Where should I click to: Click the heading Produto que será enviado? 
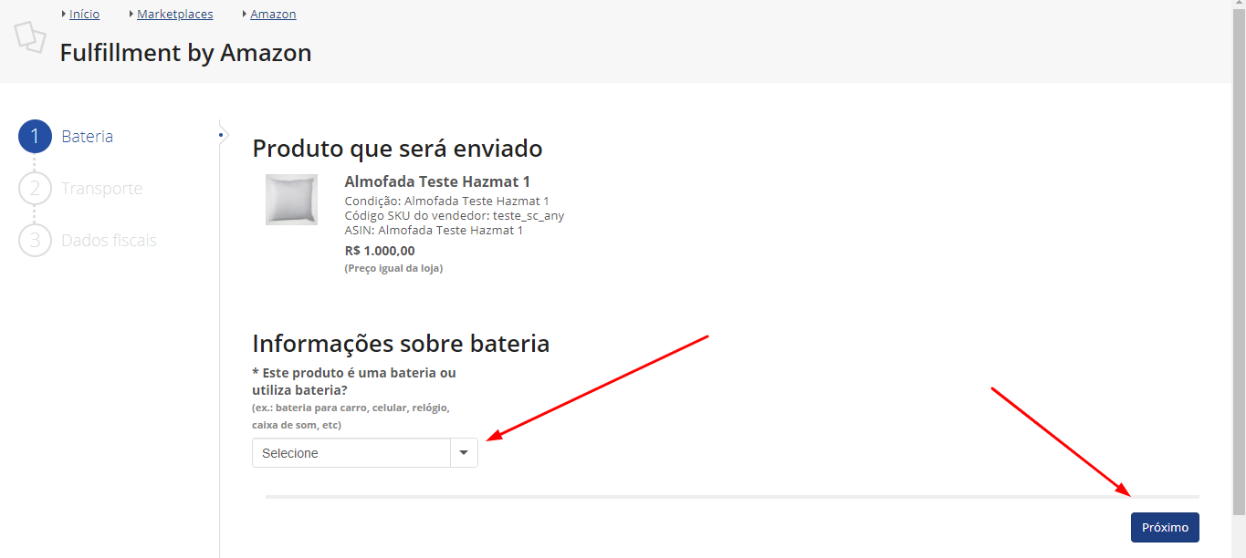coord(397,149)
